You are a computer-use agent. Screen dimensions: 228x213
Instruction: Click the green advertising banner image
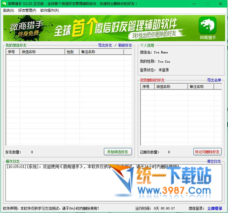coord(114,28)
